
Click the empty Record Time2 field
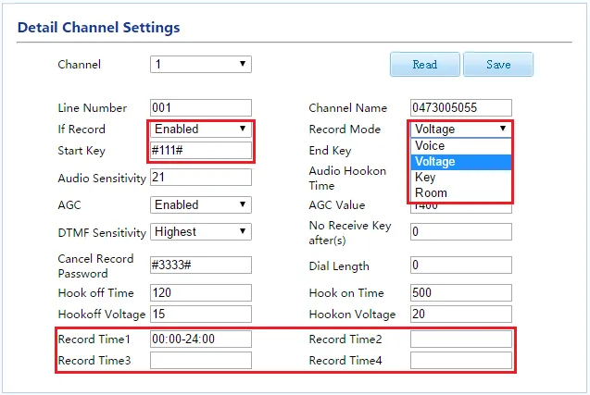pyautogui.click(x=460, y=339)
